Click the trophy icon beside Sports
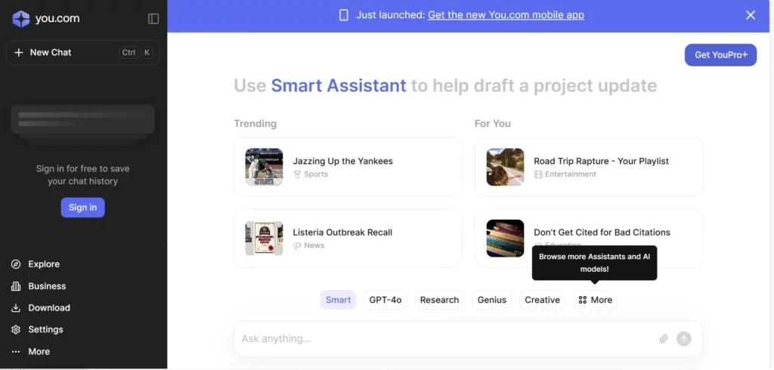This screenshot has height=370, width=774. tap(296, 174)
